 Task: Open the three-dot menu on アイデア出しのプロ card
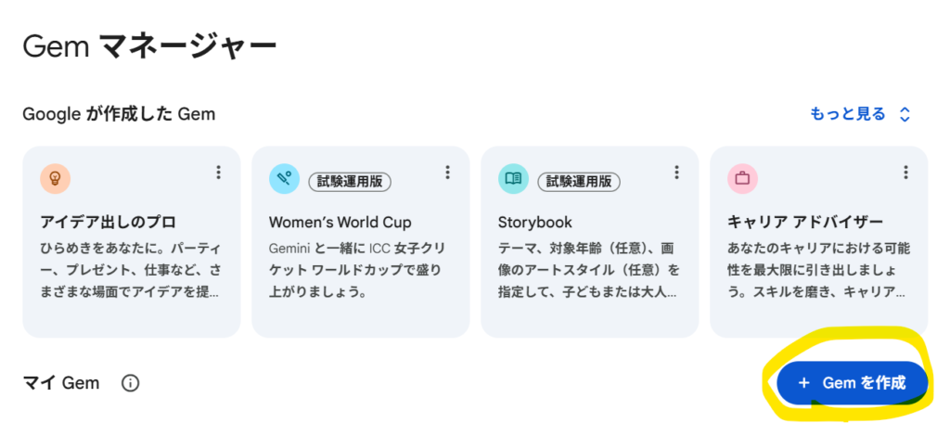[x=218, y=173]
